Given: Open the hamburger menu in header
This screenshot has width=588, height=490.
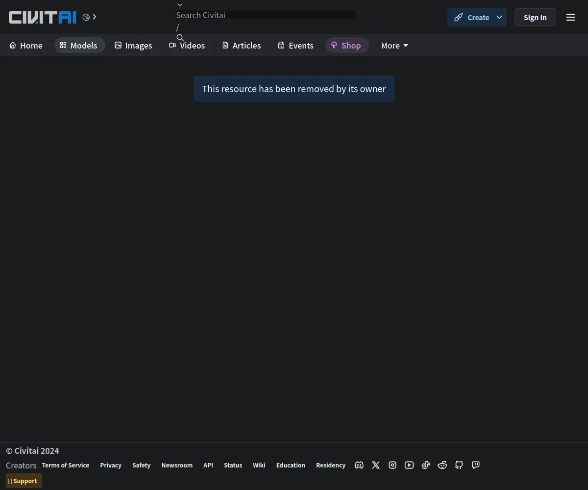Looking at the screenshot, I should pyautogui.click(x=571, y=17).
